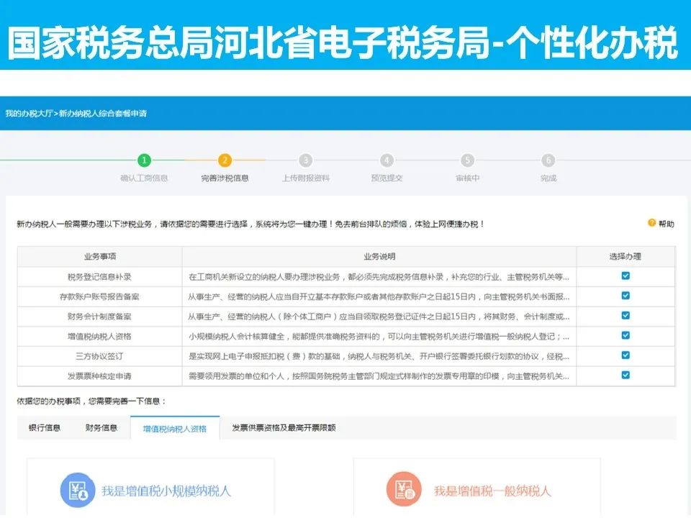Screen dimensions: 691x518
Task: Switch to the 银行信息 tab
Action: pos(45,427)
